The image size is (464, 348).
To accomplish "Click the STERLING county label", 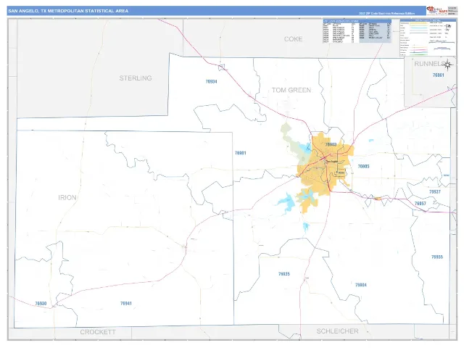I will coord(136,78).
